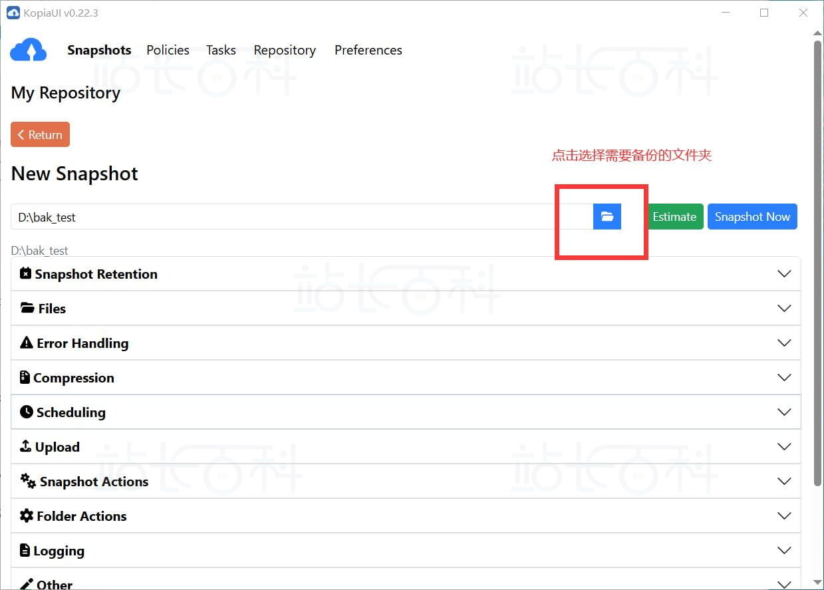This screenshot has width=824, height=590.
Task: Expand the Upload section chevron
Action: coord(784,447)
